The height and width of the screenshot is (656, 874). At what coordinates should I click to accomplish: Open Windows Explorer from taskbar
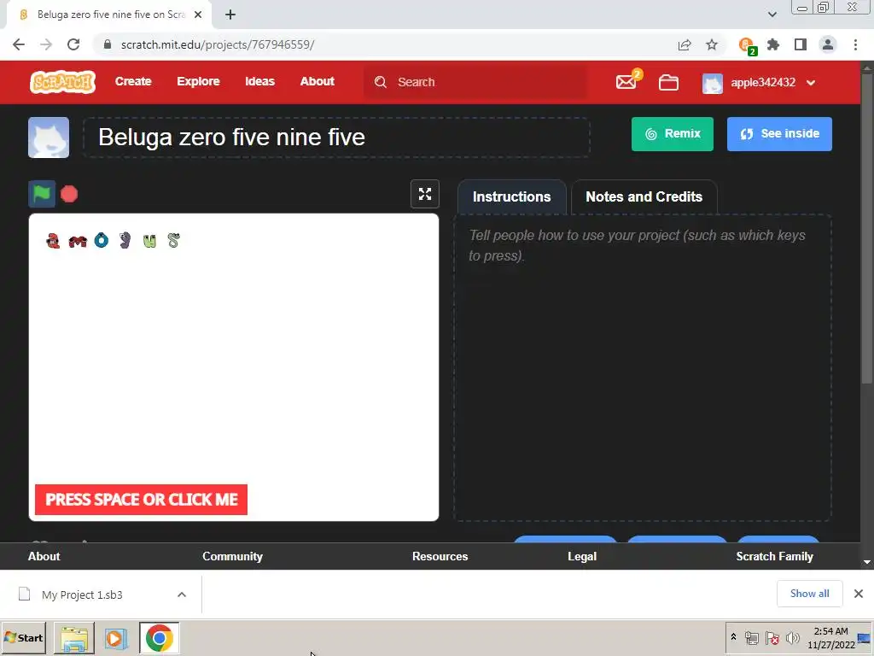pyautogui.click(x=74, y=638)
